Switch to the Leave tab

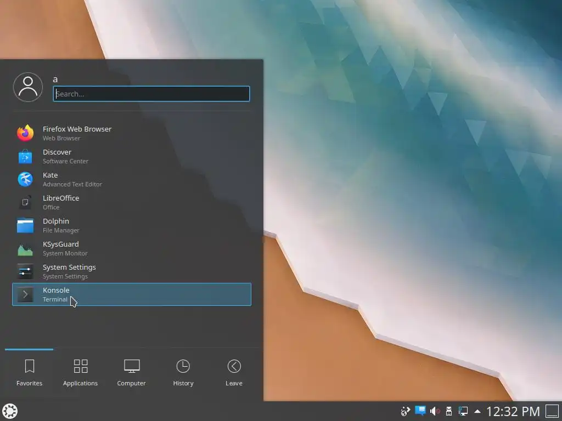234,373
